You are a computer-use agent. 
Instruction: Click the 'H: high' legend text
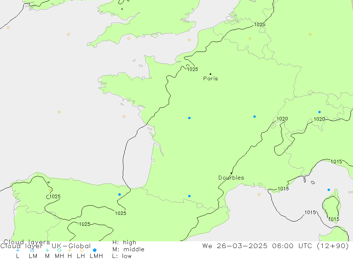point(124,242)
